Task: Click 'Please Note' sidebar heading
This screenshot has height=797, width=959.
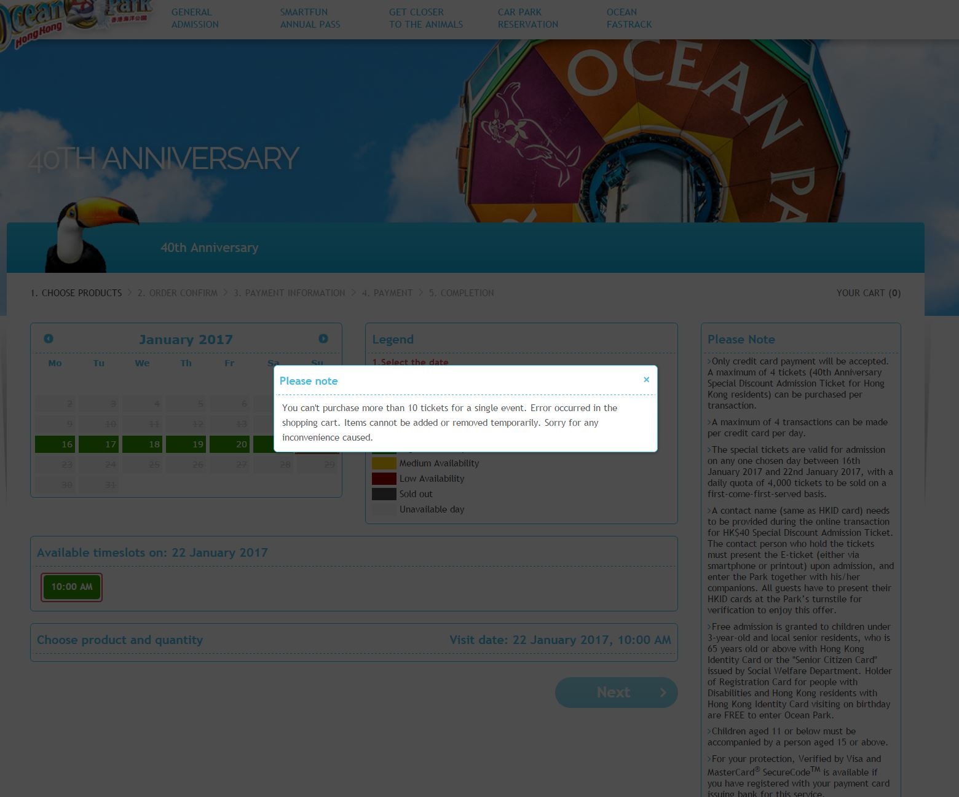Action: [x=741, y=339]
